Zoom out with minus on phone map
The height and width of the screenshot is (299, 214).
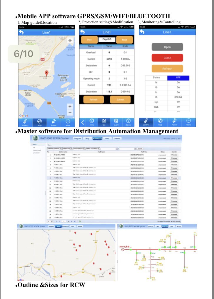tap(70, 113)
